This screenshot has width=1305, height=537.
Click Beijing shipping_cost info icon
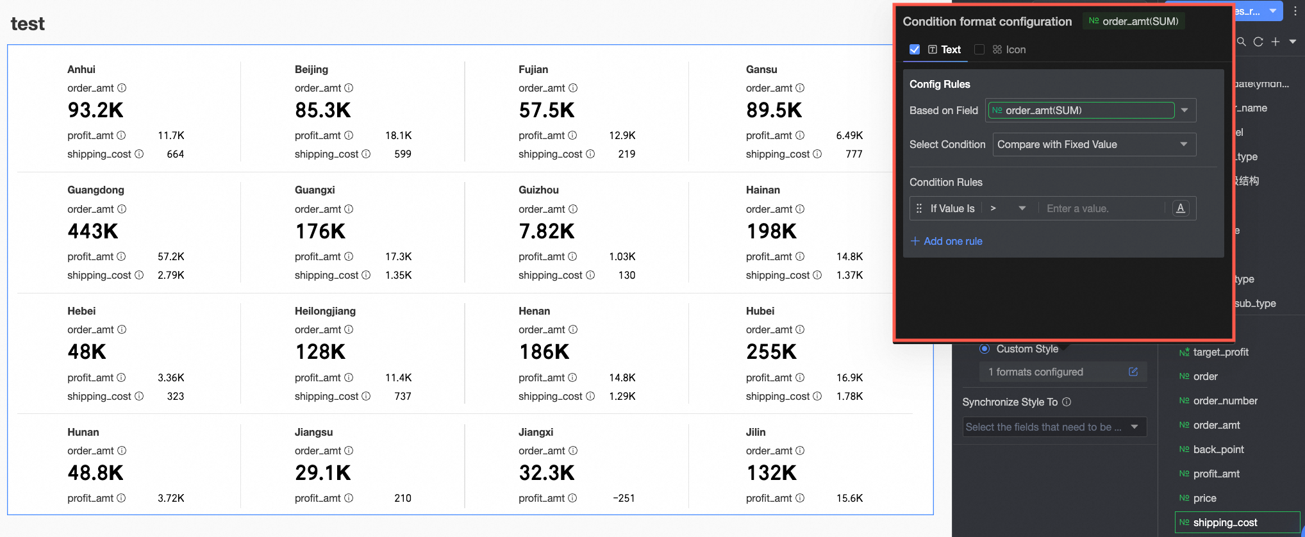[366, 154]
